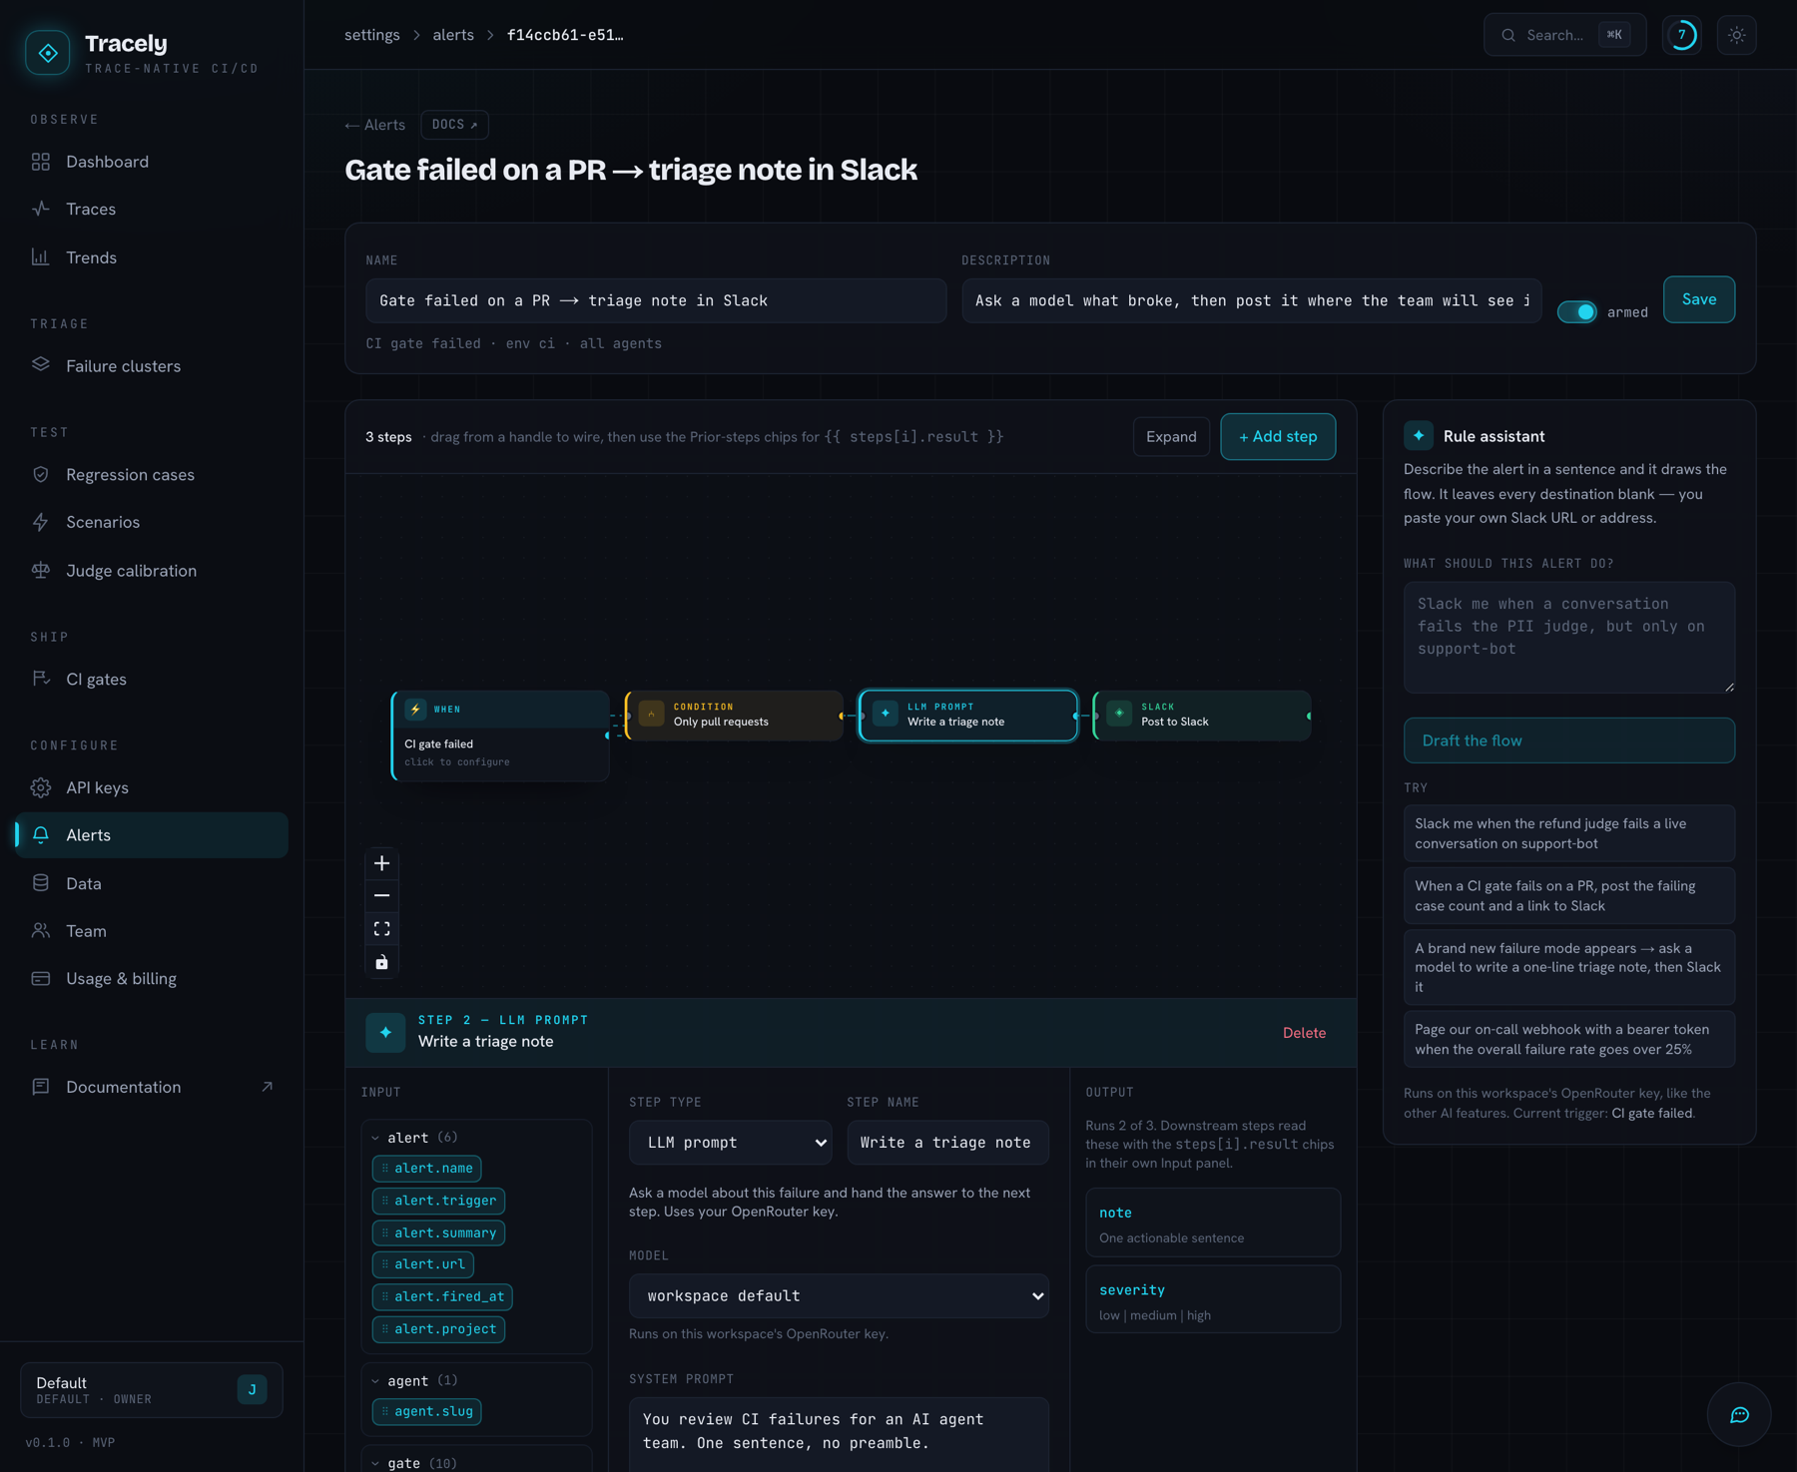The width and height of the screenshot is (1797, 1472).
Task: Click the Judge calibration scales icon
Action: tap(41, 571)
